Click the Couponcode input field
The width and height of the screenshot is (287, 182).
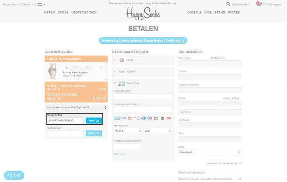pos(65,120)
